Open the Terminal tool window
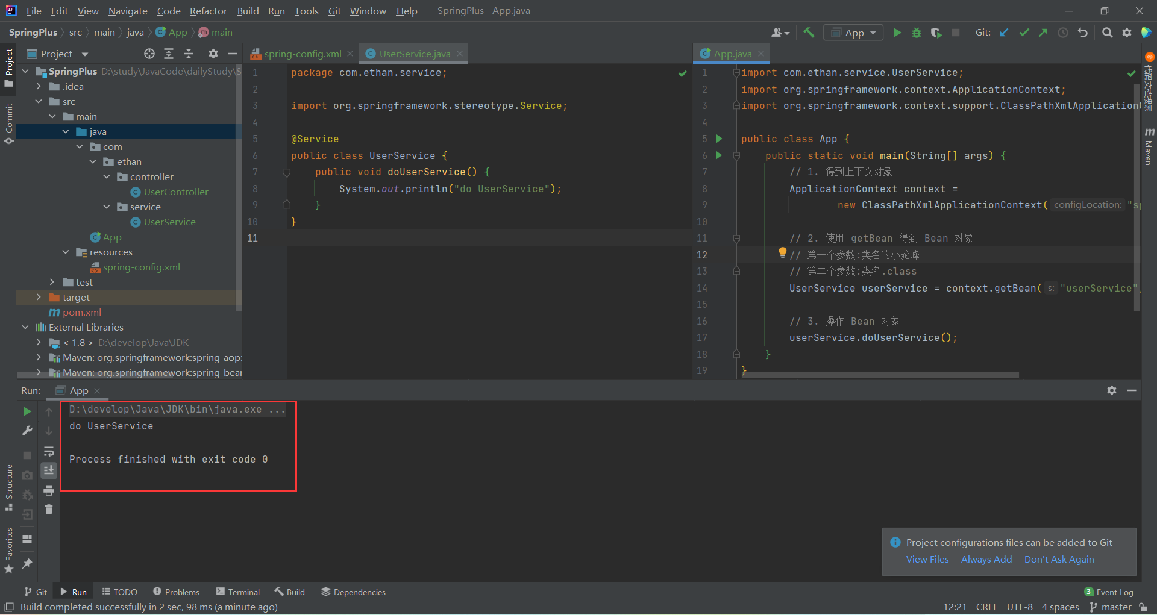This screenshot has width=1157, height=615. (238, 592)
